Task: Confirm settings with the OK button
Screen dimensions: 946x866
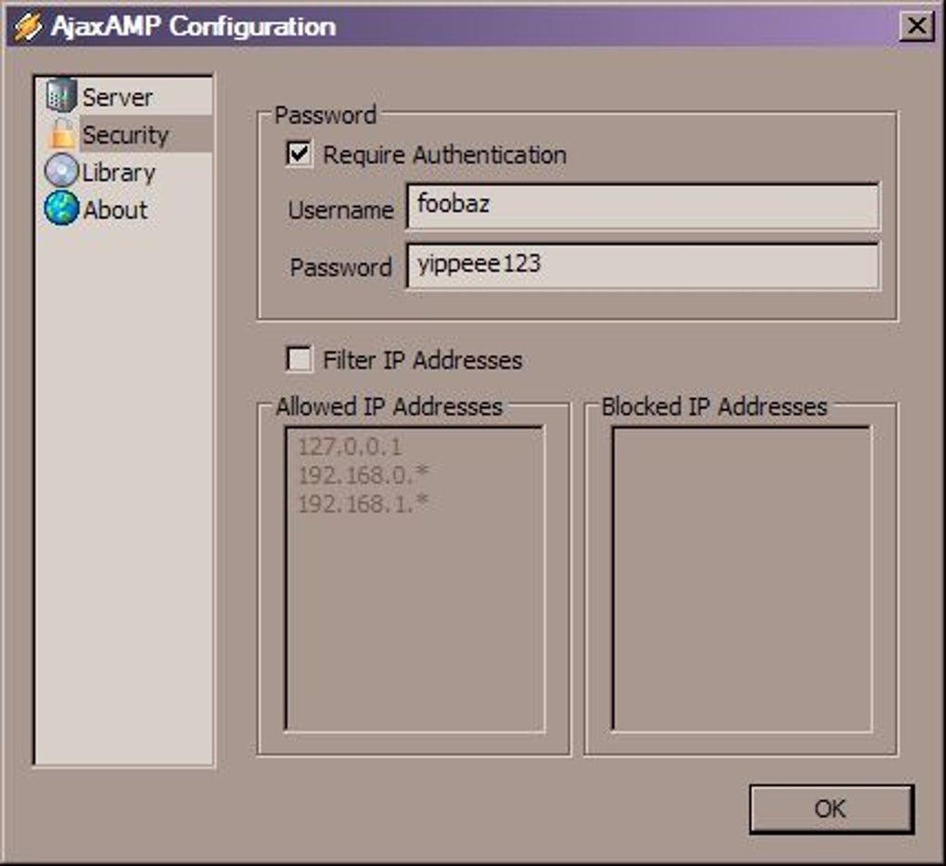Action: coord(831,809)
